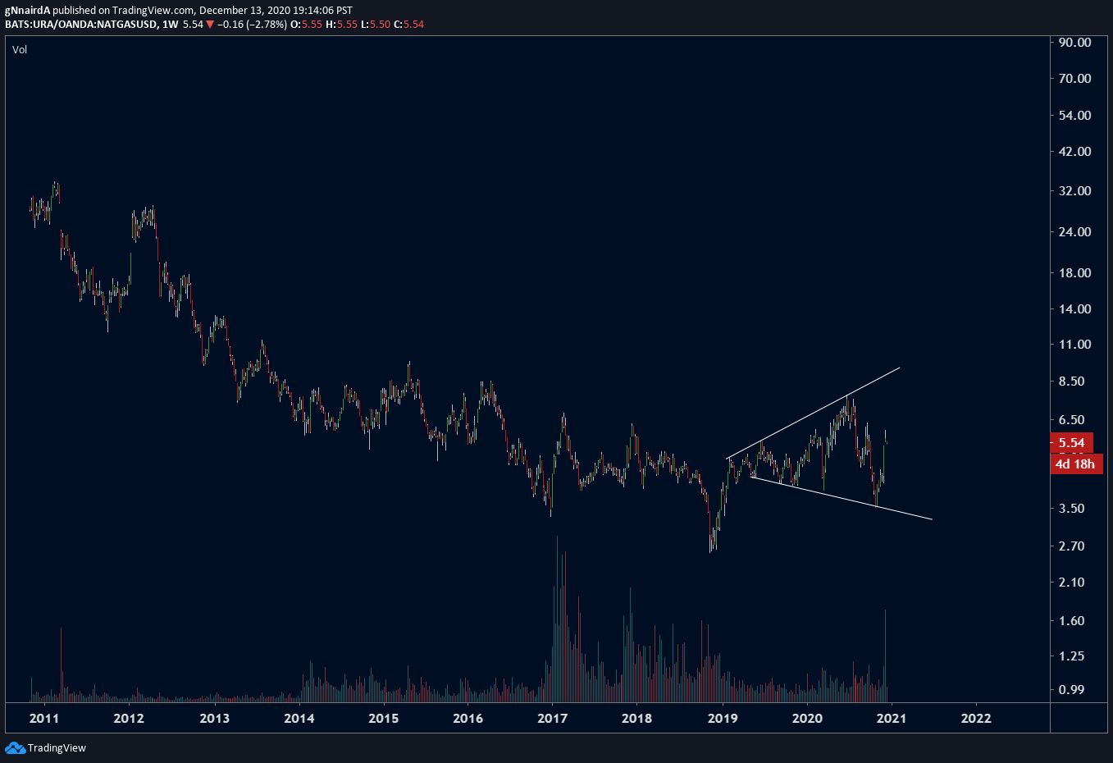Click the author name gNnairdA
Viewport: 1113px width, 763px height.
pos(27,11)
